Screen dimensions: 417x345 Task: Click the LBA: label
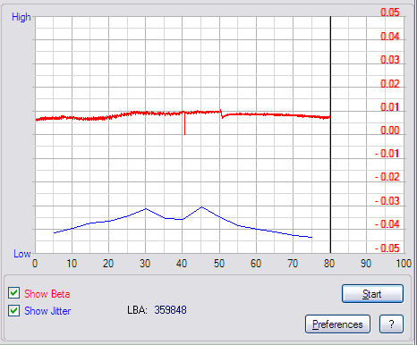(x=137, y=310)
